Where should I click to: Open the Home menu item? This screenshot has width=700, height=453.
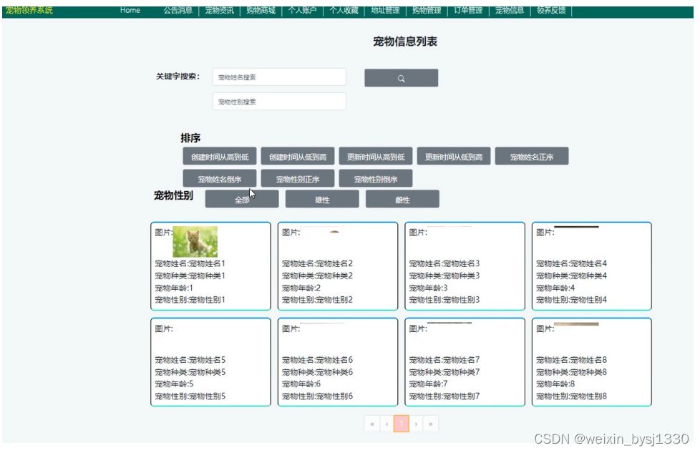click(x=130, y=10)
